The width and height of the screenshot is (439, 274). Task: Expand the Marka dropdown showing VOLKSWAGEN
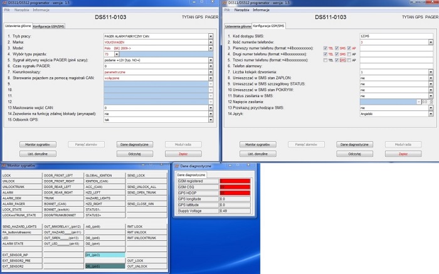click(211, 42)
